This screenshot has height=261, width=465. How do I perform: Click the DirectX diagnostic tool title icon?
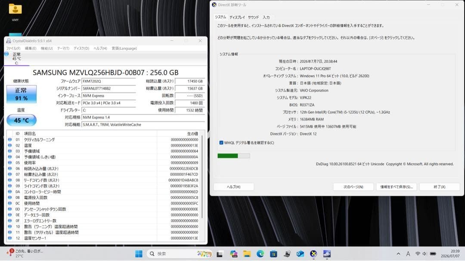point(214,5)
